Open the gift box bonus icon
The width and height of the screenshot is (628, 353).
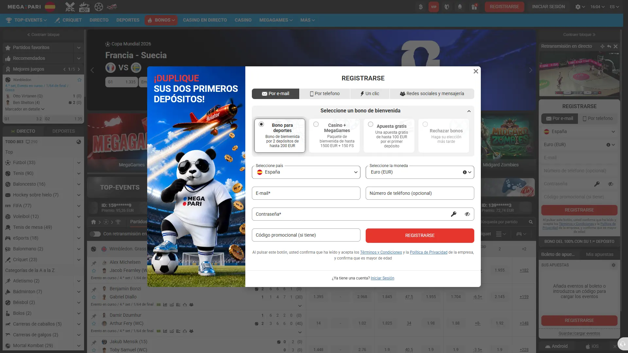pyautogui.click(x=474, y=7)
